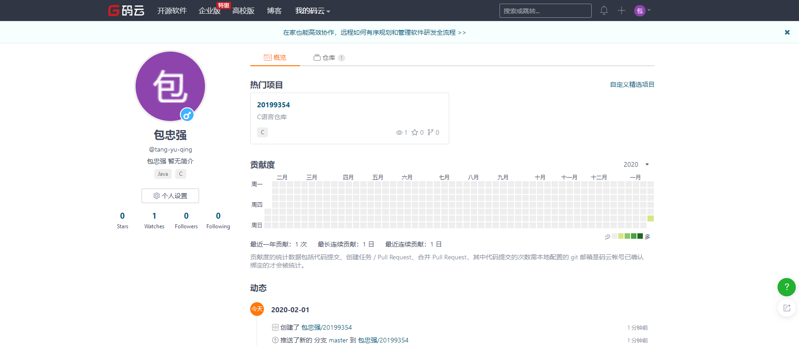
Task: Click the C language tag on project card
Action: point(263,132)
